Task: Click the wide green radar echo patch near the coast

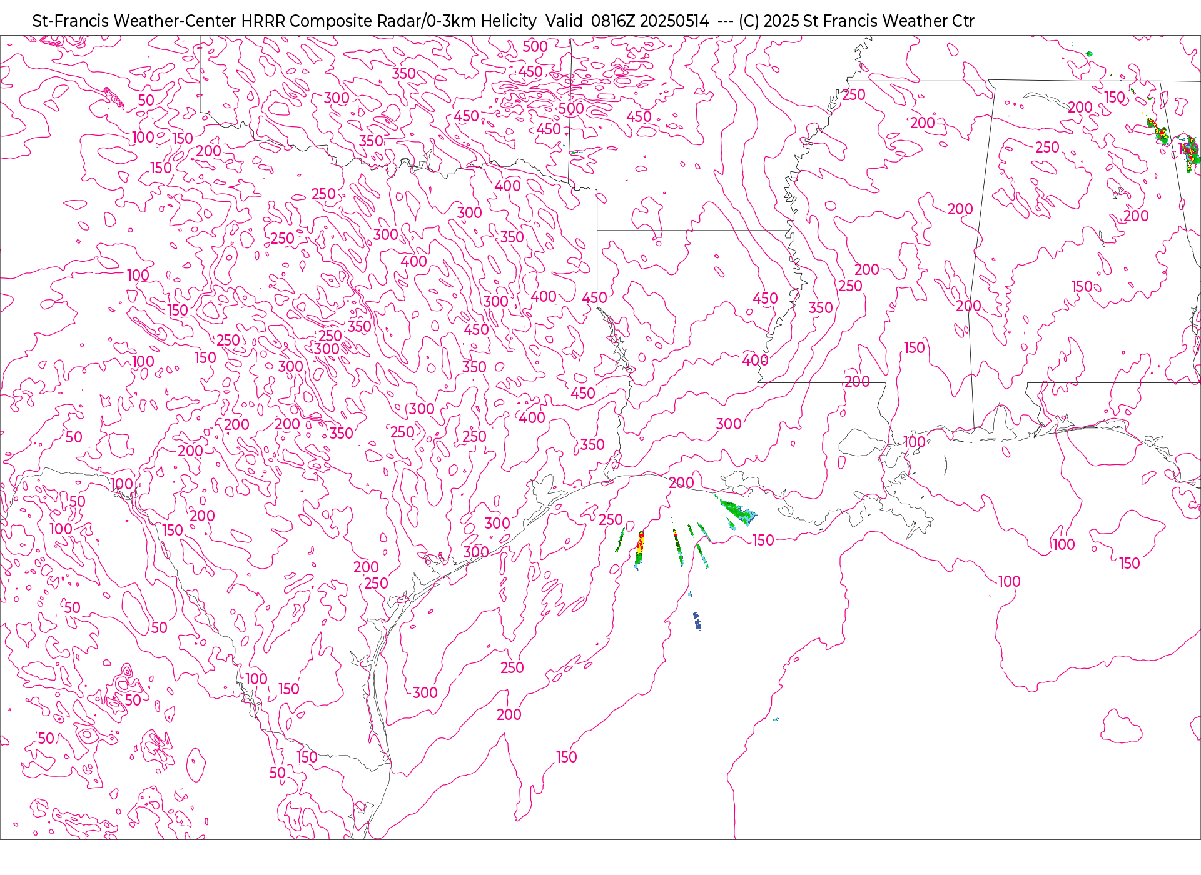Action: (x=738, y=511)
